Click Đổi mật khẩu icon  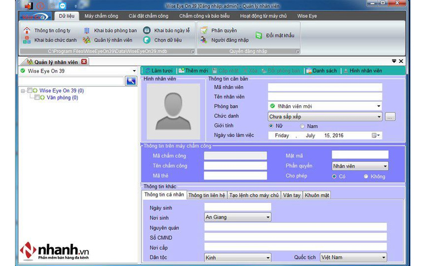click(x=258, y=35)
